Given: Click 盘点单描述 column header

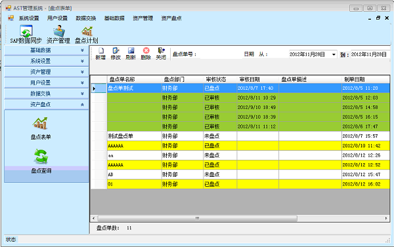Looking at the screenshot, I should 310,79.
